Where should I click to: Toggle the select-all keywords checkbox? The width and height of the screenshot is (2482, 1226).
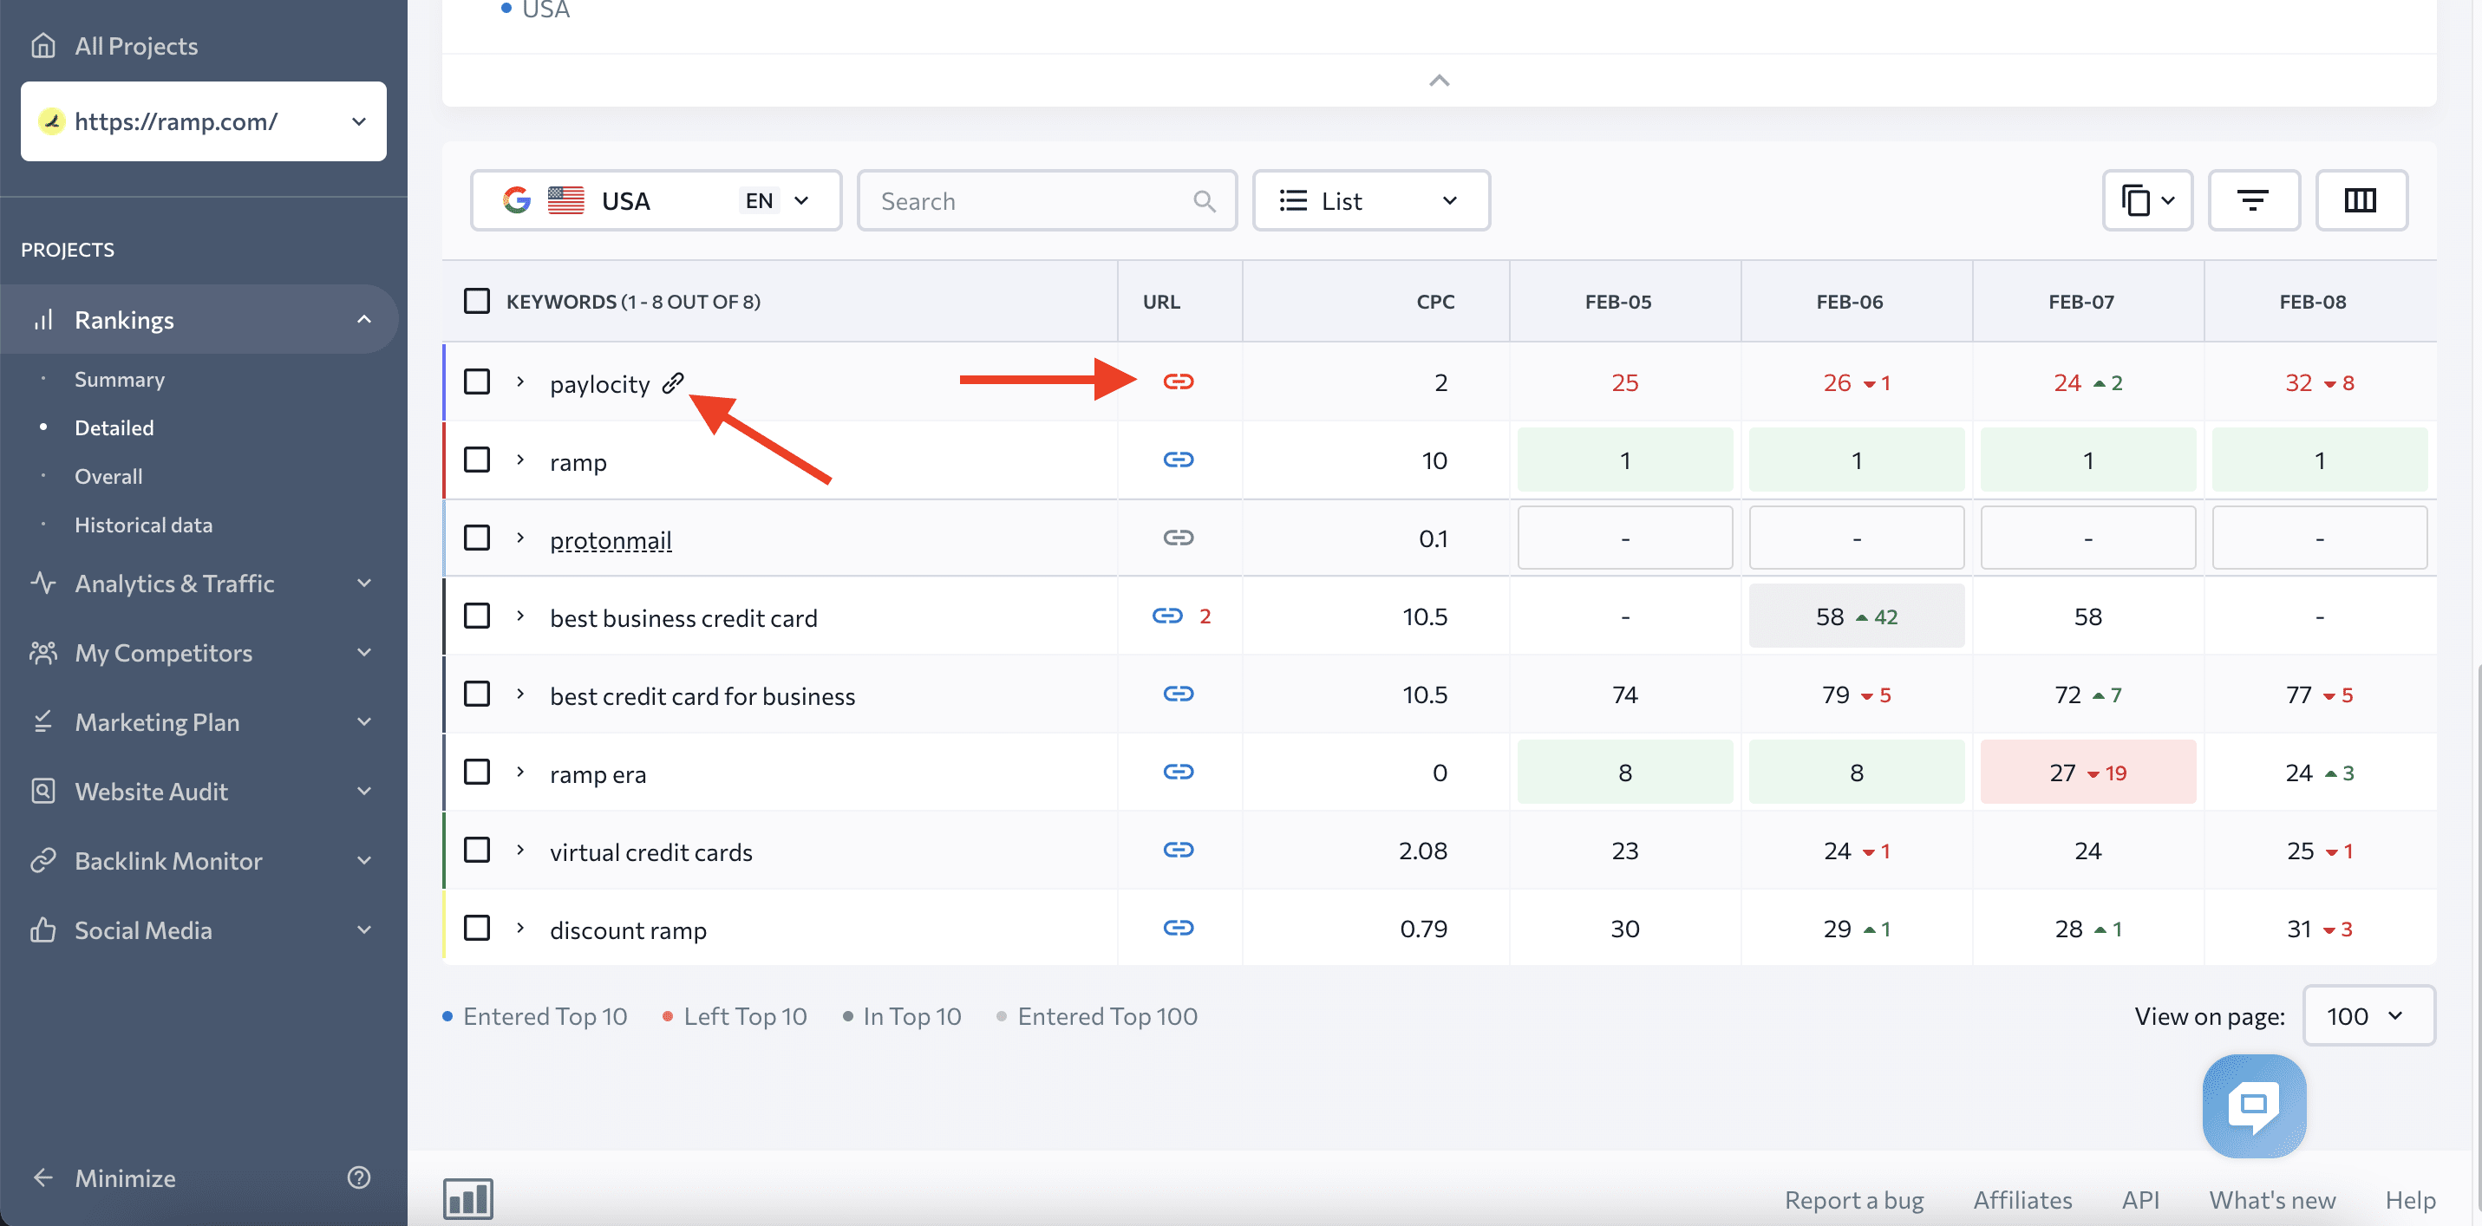477,302
